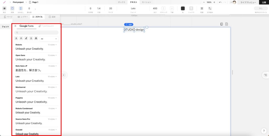Toggle underline text style
This screenshot has height=136, width=269.
pos(172,8)
